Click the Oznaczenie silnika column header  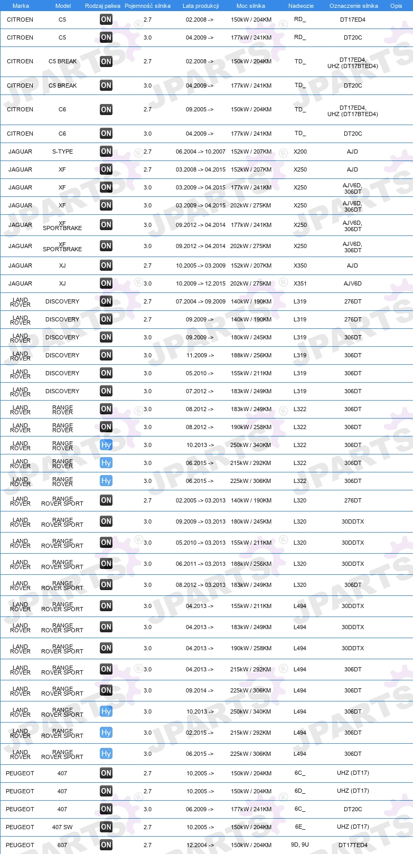(354, 6)
